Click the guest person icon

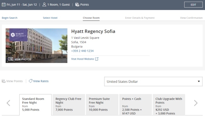point(44,5)
